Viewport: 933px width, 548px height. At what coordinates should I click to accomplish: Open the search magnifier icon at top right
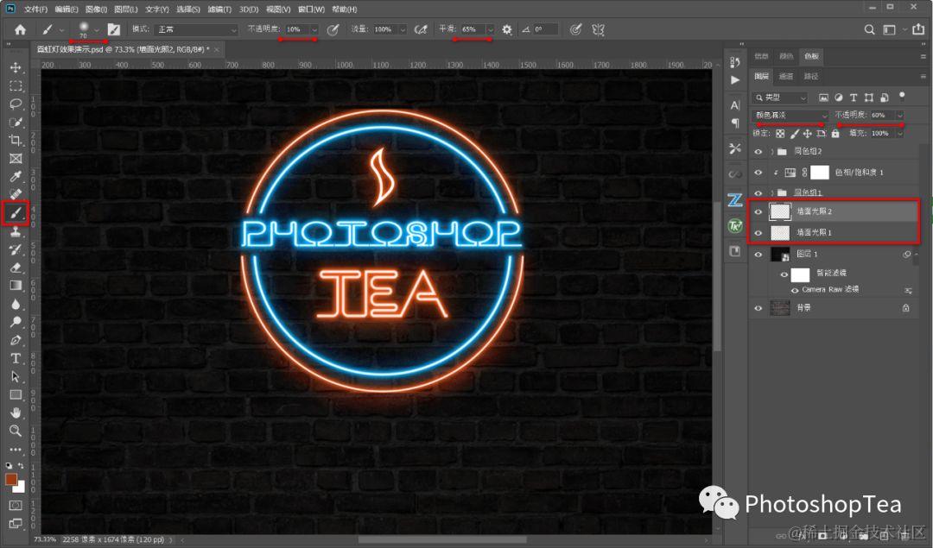[869, 29]
